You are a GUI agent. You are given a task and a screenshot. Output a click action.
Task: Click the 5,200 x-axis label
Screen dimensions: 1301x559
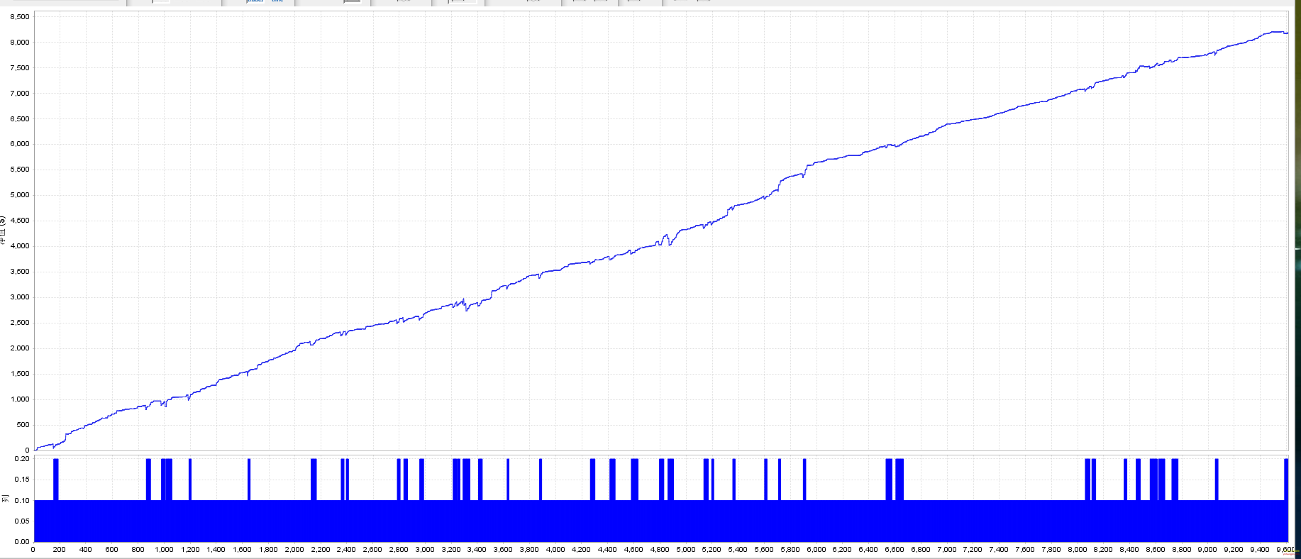point(712,549)
